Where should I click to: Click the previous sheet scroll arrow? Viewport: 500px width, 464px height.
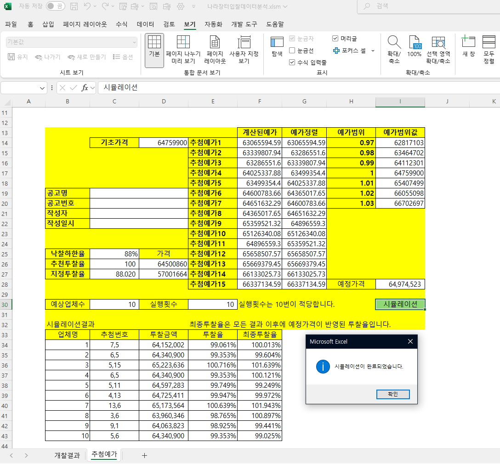(11, 455)
